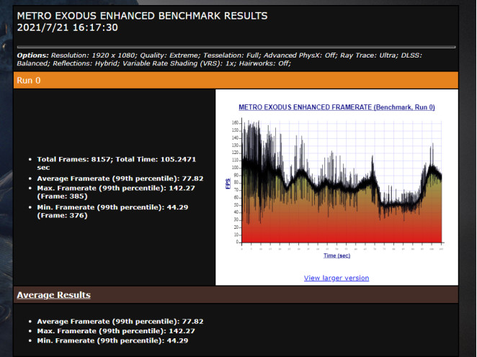477x357 pixels.
Task: Select the benchmark results title text
Action: pyautogui.click(x=142, y=16)
